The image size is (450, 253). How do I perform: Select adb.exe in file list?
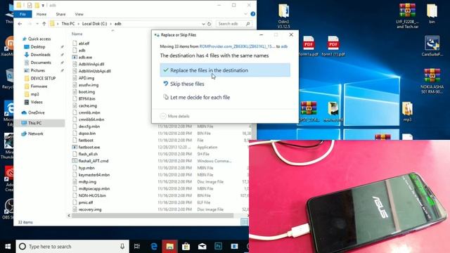(x=85, y=57)
